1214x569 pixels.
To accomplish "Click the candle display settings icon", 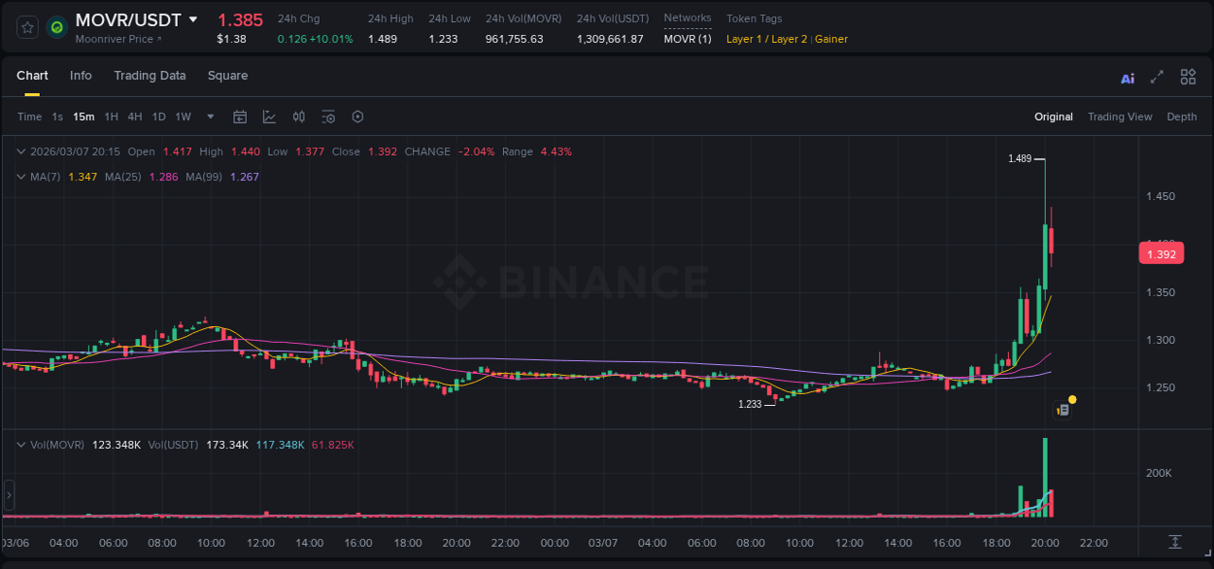I will 298,117.
